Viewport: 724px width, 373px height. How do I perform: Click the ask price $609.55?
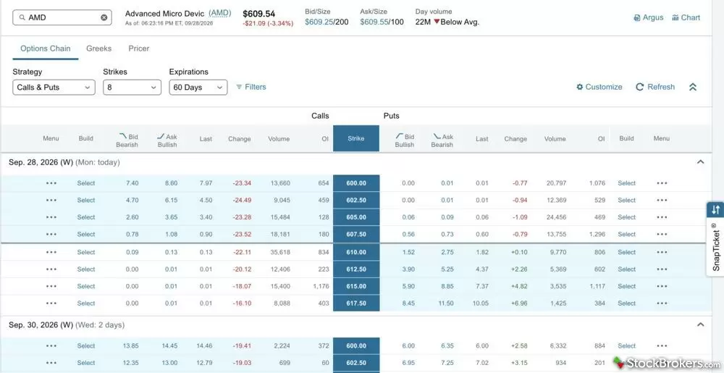click(374, 22)
